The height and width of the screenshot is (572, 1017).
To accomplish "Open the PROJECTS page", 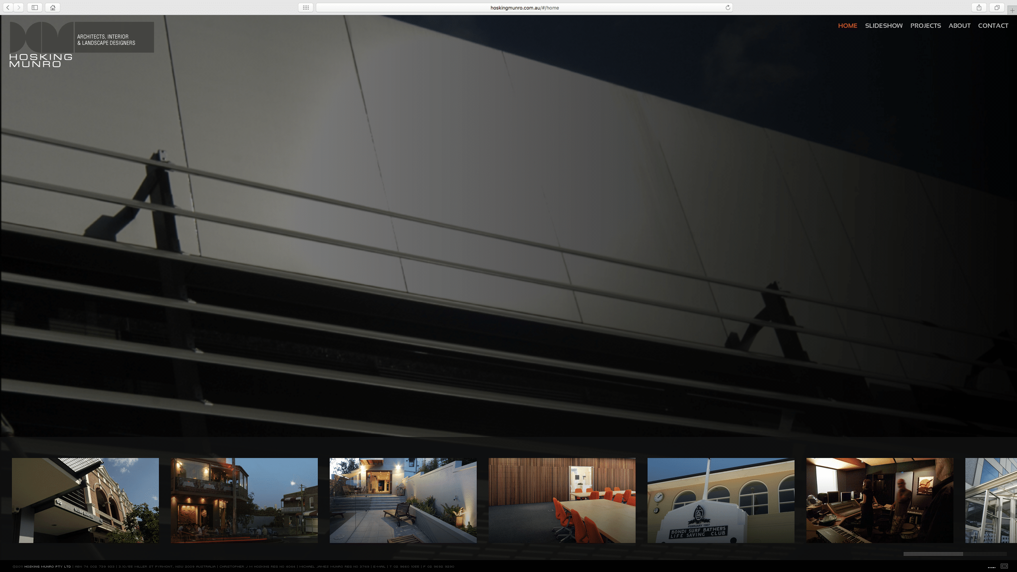I will point(925,25).
